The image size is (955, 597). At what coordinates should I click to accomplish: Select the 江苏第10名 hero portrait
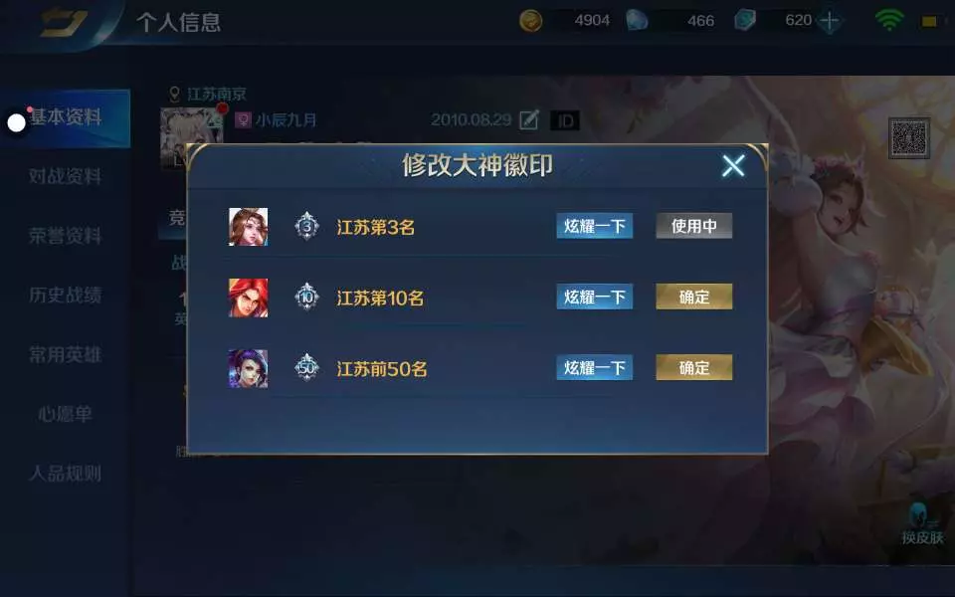(248, 298)
